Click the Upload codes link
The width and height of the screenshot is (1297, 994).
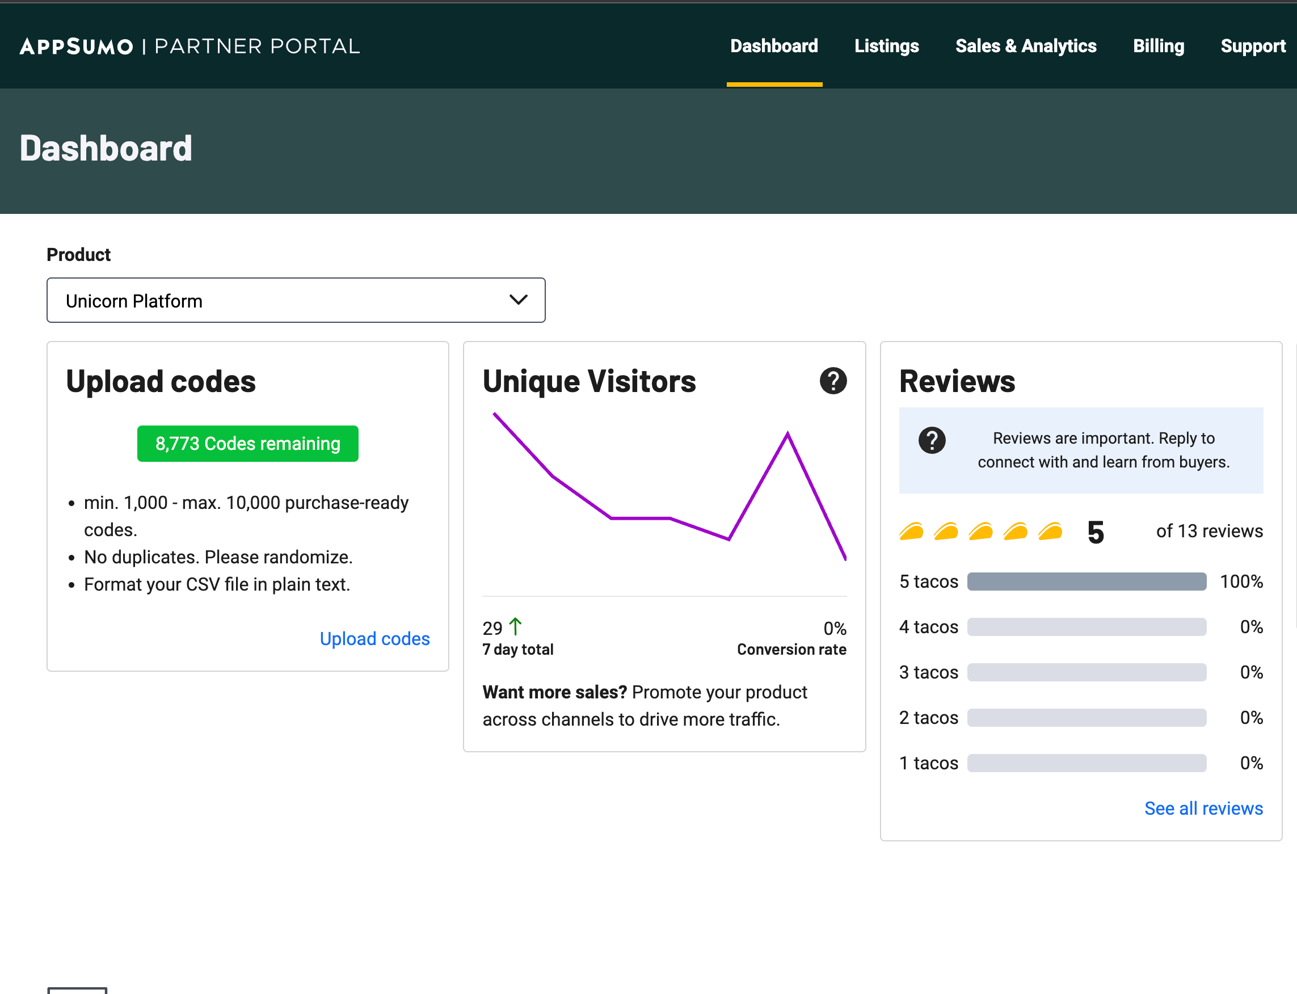[374, 639]
